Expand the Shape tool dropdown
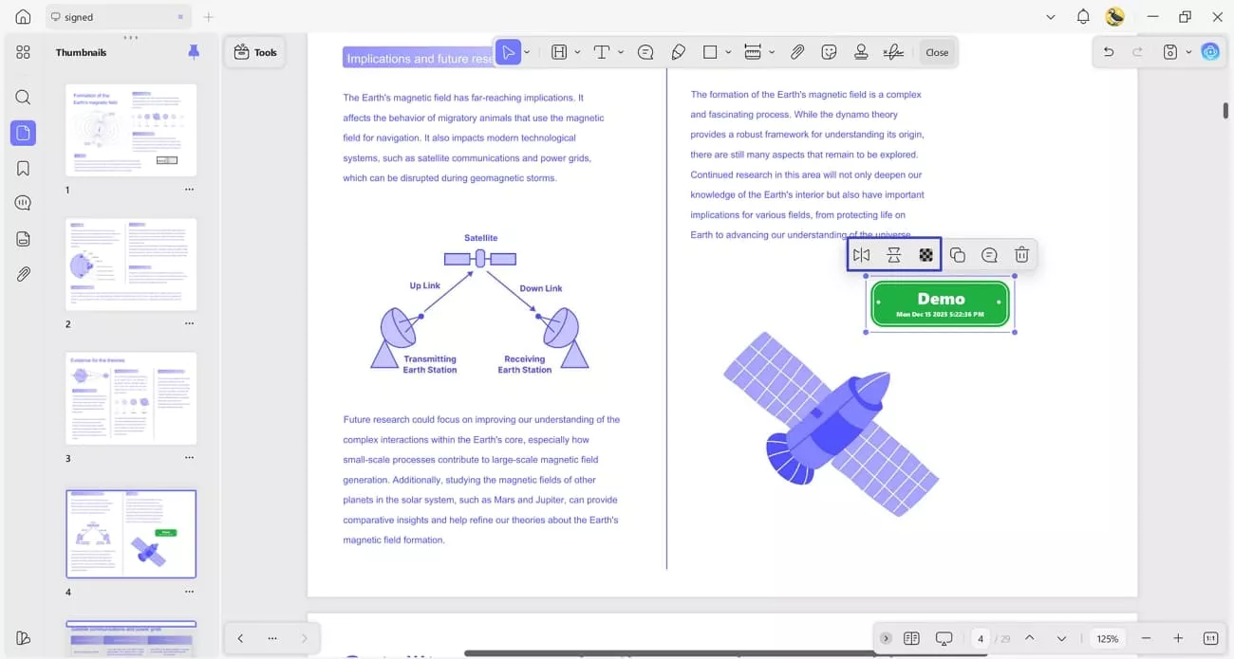 [x=727, y=52]
